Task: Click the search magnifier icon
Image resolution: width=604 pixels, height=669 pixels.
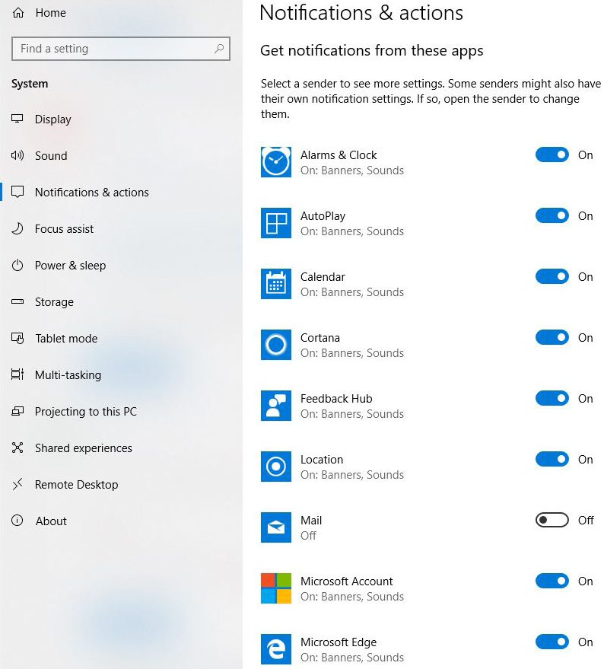Action: [x=219, y=49]
